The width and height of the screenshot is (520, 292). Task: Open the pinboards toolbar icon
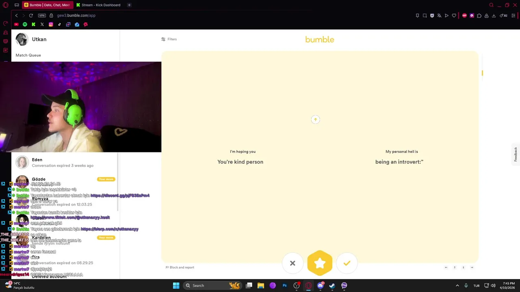click(x=417, y=15)
